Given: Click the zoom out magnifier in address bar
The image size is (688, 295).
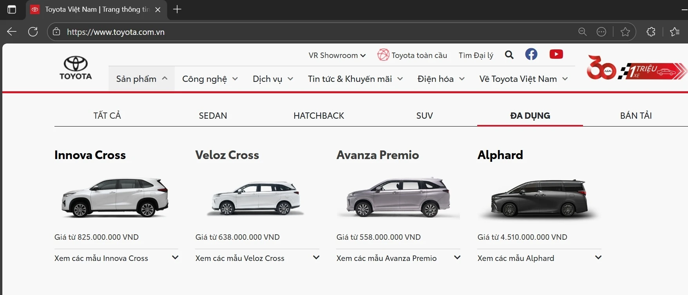Looking at the screenshot, I should pos(582,32).
